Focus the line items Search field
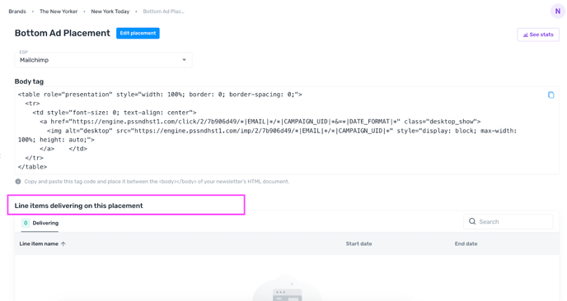Screen dimensions: 567x301 tap(508, 221)
